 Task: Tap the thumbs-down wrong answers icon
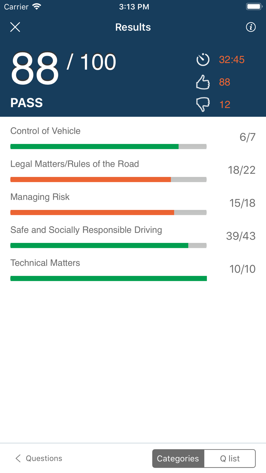[203, 104]
